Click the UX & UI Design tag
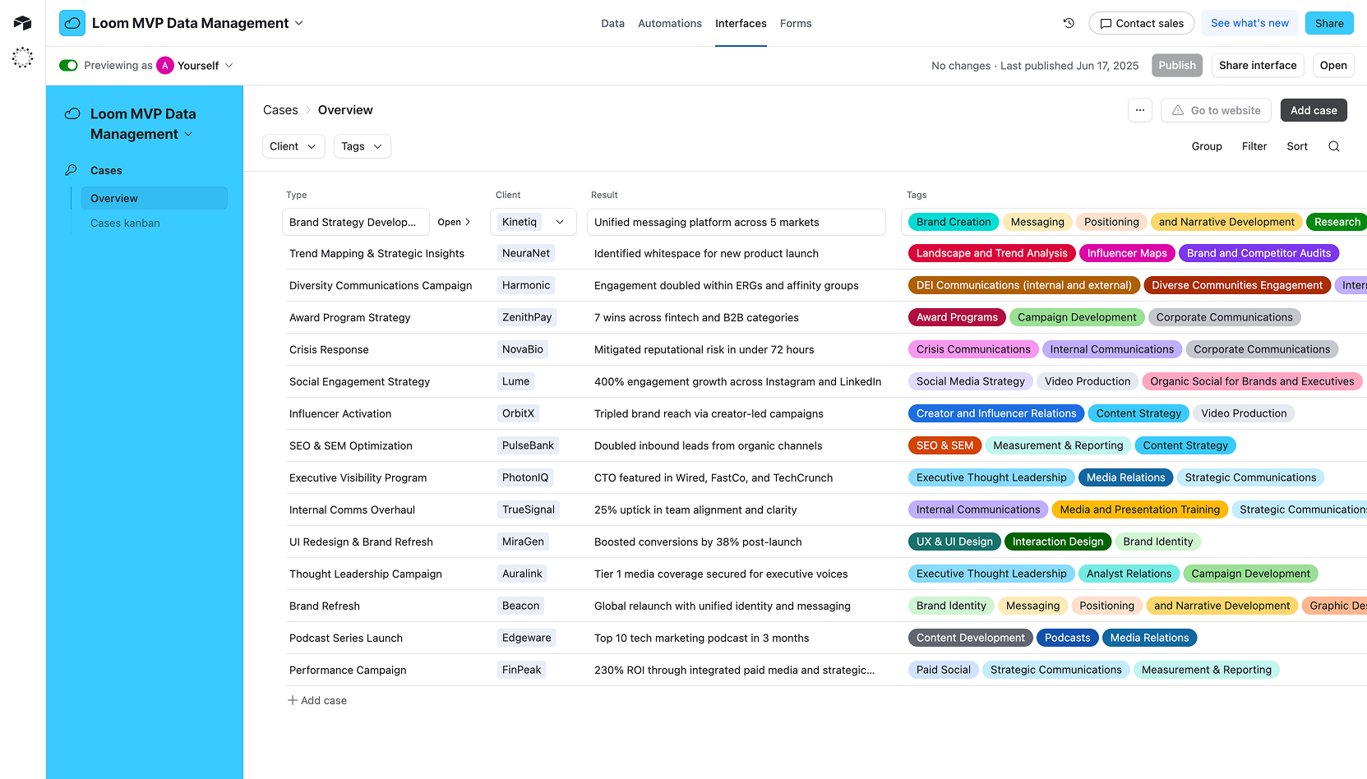The image size is (1367, 779). [x=954, y=542]
